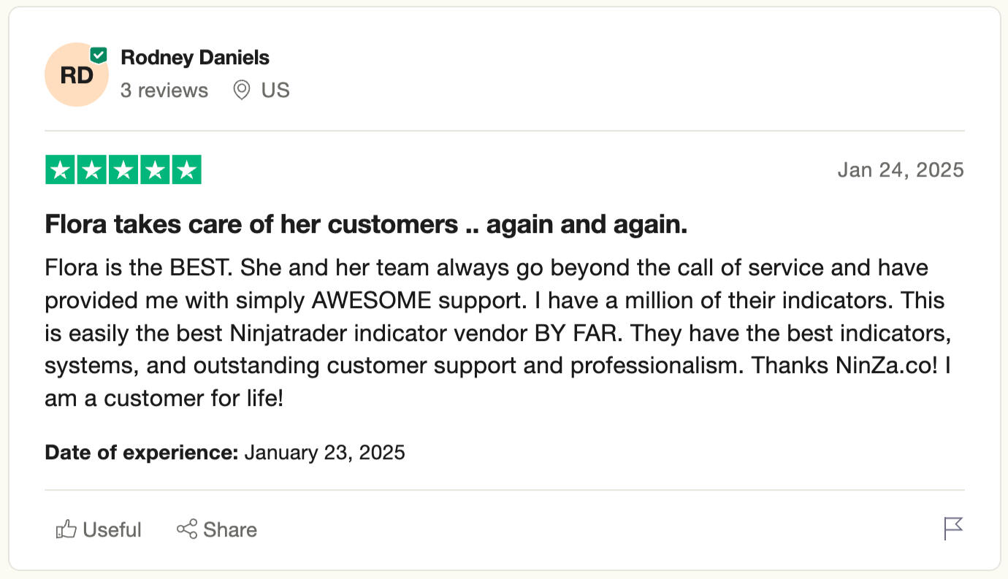Open the review title 'Flora takes care'
Image resolution: width=1008 pixels, height=579 pixels.
click(x=366, y=225)
